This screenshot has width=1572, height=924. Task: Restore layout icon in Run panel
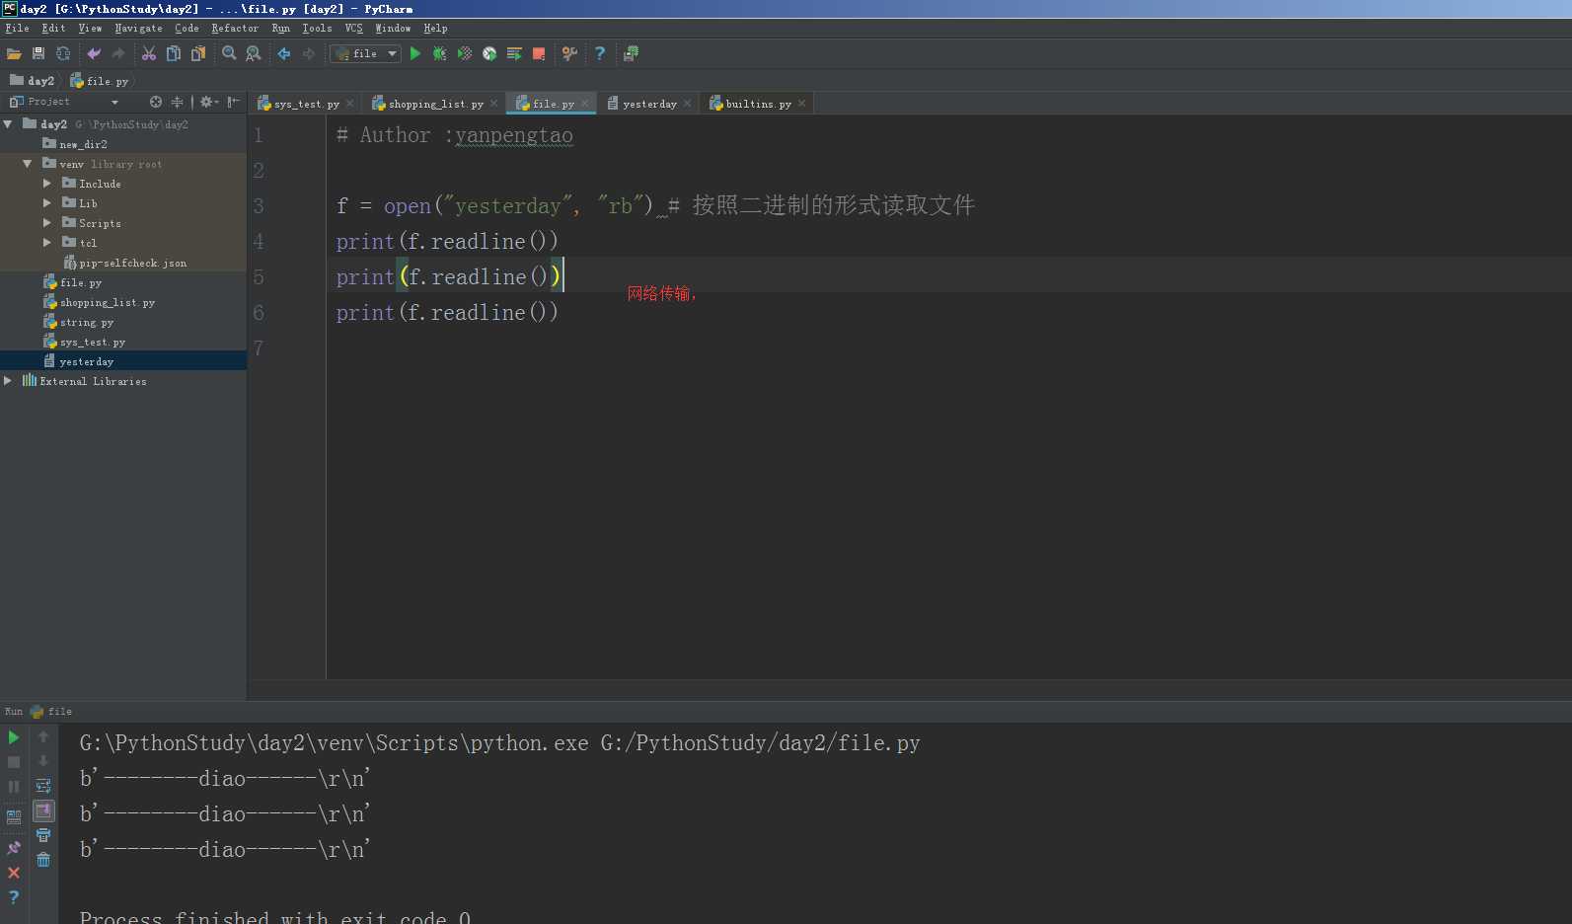point(14,817)
